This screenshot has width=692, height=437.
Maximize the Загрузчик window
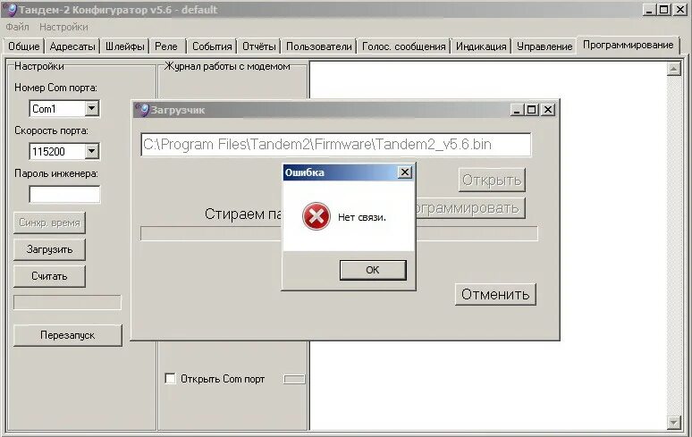532,109
